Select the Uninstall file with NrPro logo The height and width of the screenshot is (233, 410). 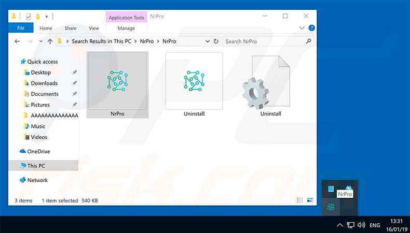click(x=194, y=84)
